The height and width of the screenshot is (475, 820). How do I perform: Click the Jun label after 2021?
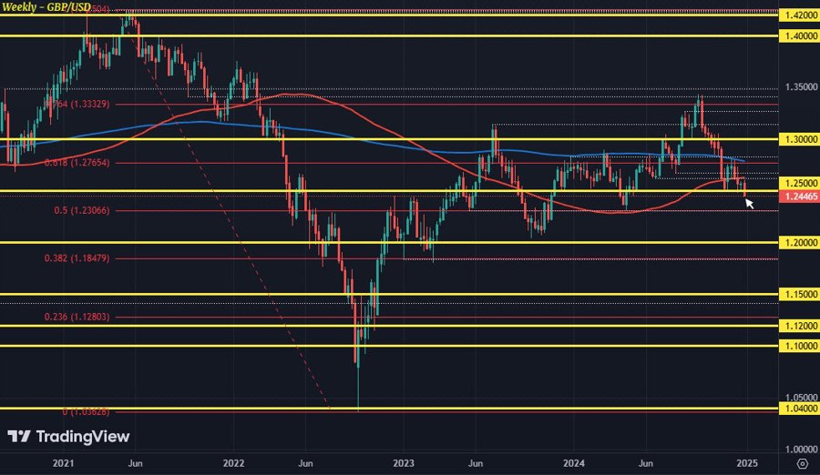click(x=136, y=463)
